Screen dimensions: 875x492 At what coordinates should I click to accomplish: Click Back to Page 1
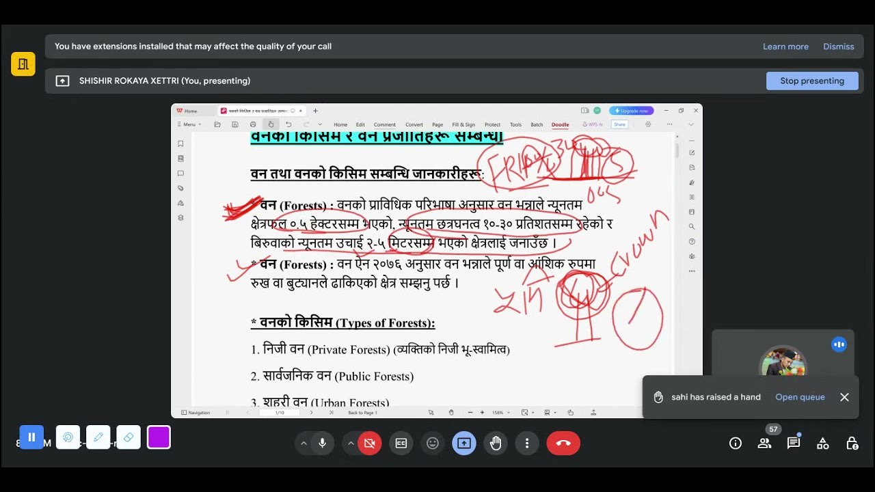362,413
